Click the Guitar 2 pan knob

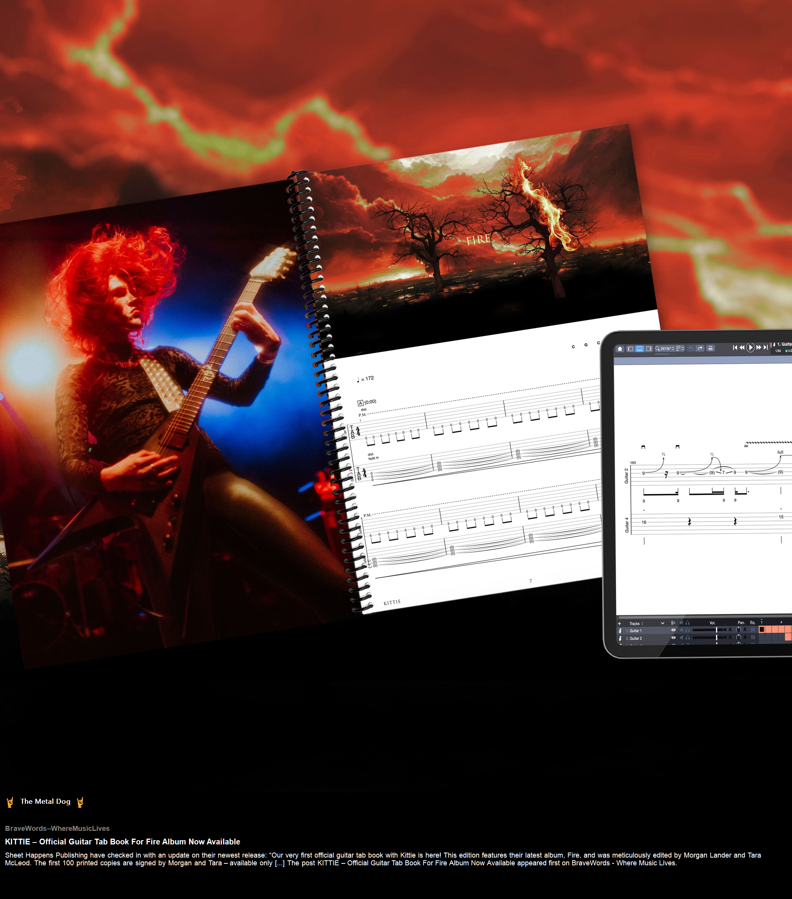pos(739,638)
